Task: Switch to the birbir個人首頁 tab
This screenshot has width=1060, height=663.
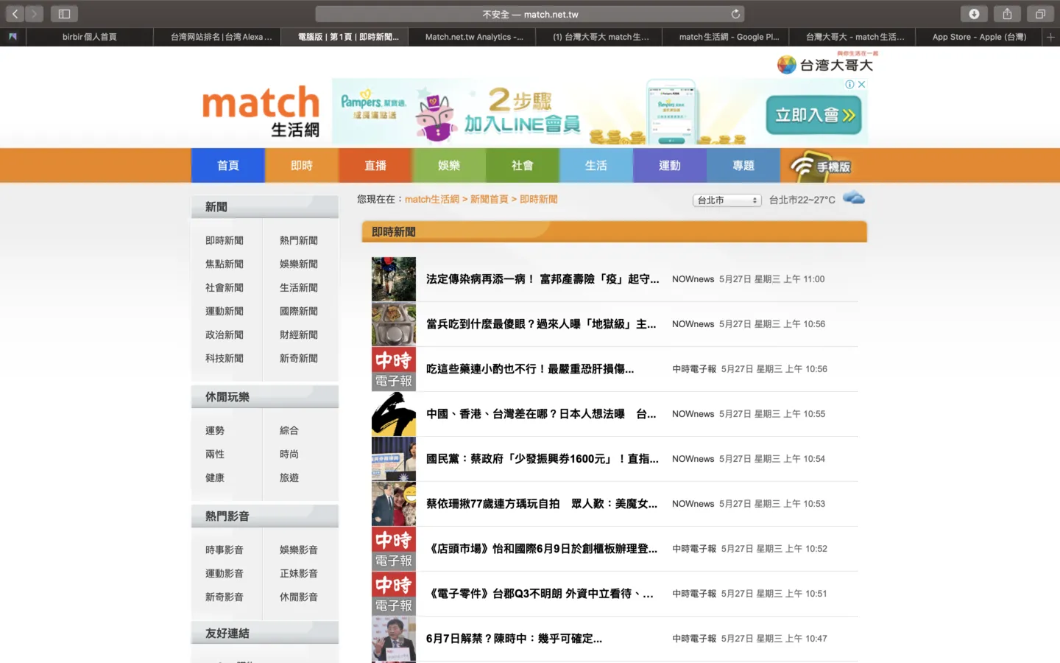Action: point(89,37)
